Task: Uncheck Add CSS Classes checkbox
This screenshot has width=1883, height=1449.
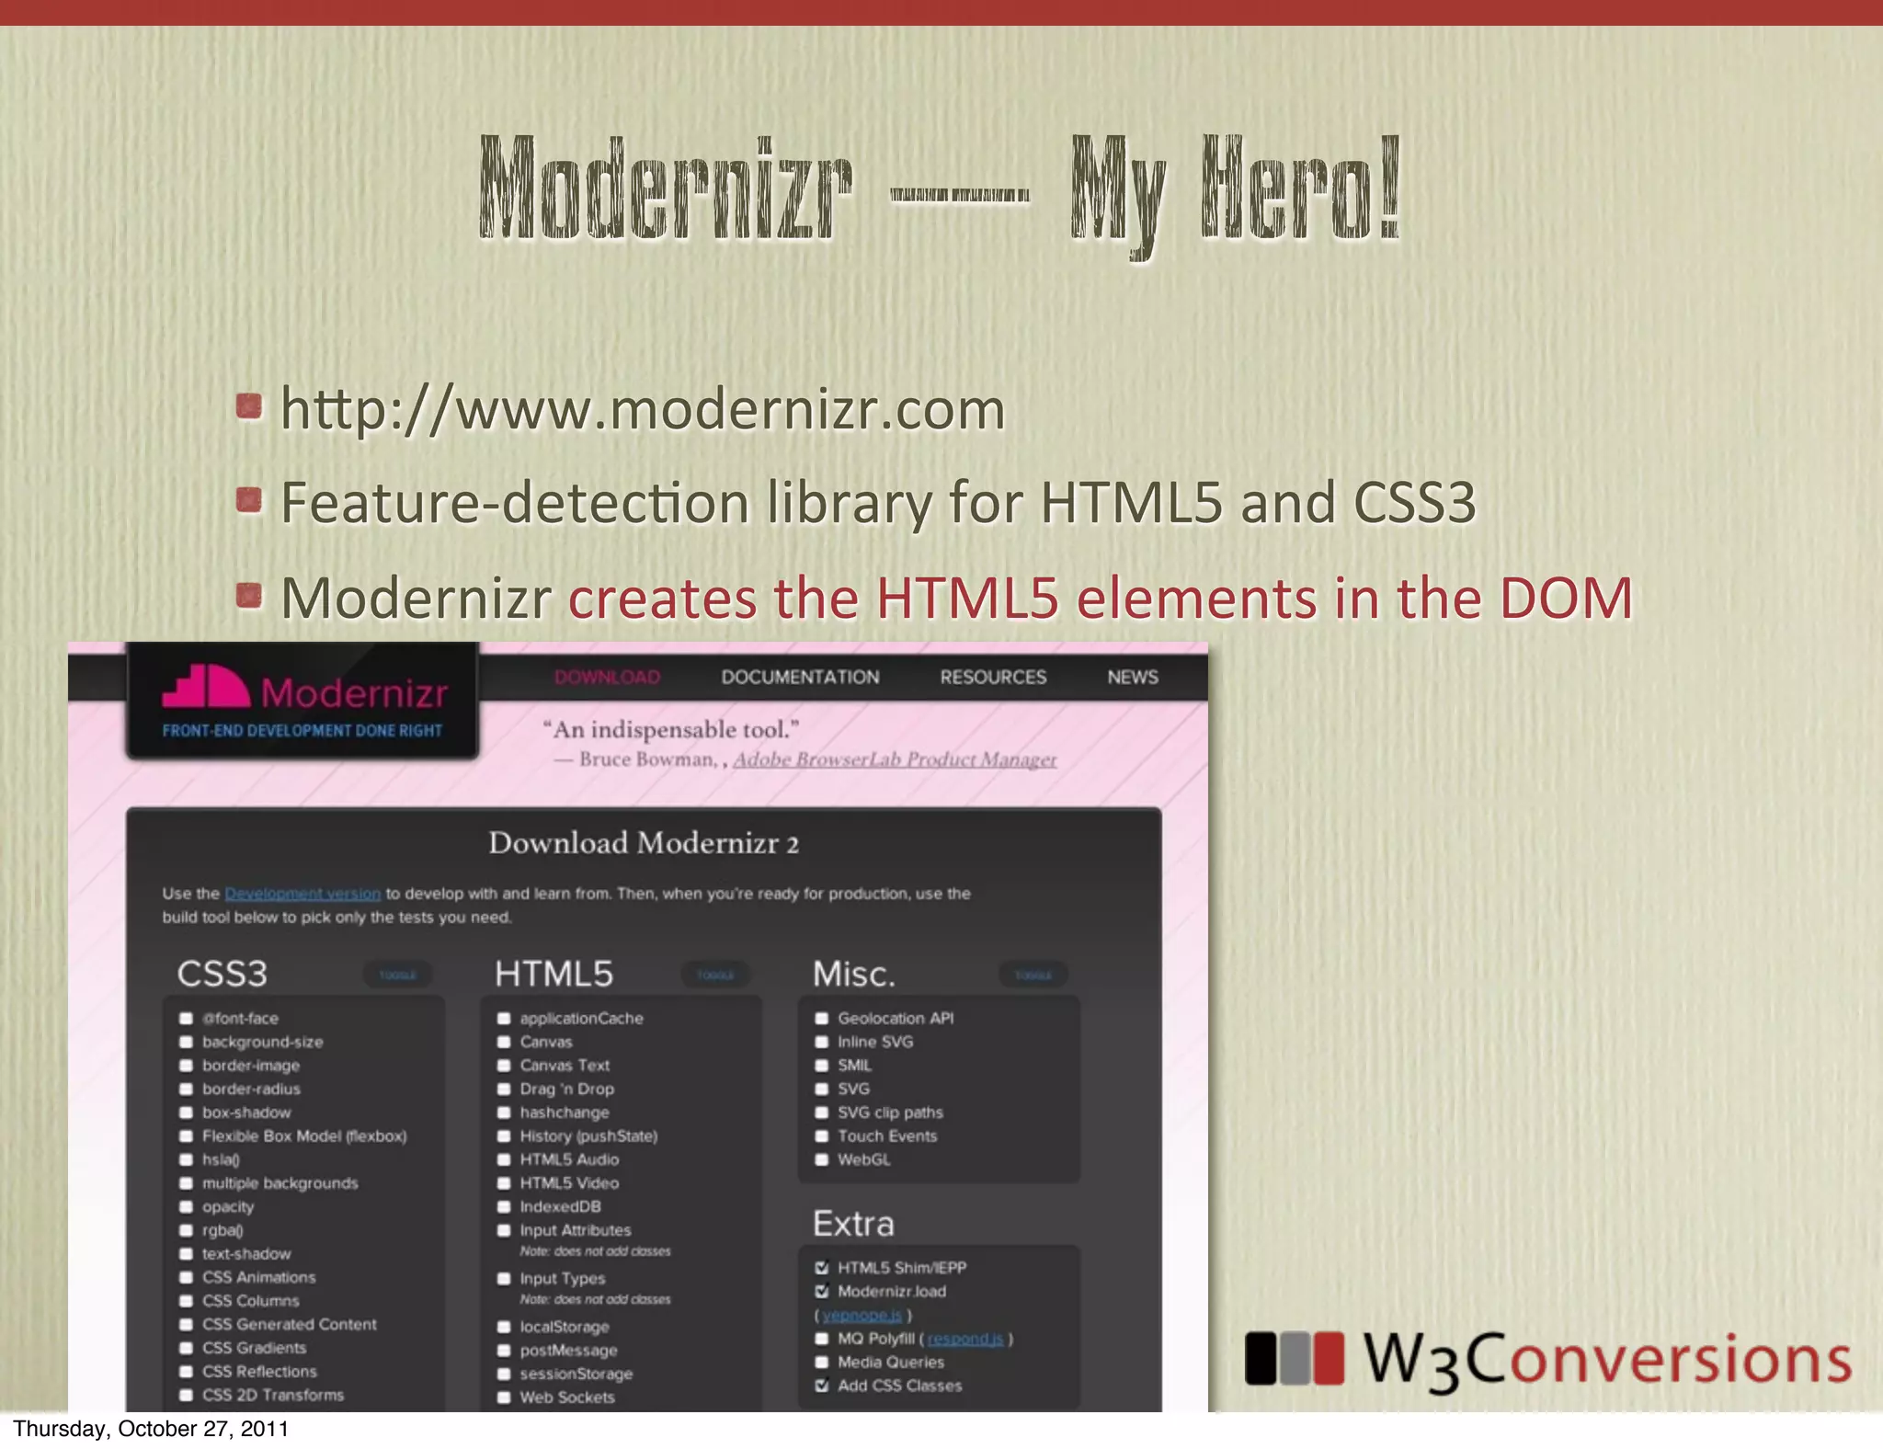Action: tap(822, 1386)
